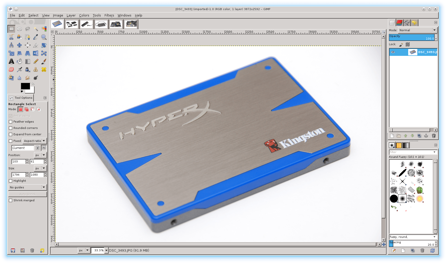Image resolution: width=446 pixels, height=263 pixels.
Task: Select the solid black round brush
Action: pos(394,199)
